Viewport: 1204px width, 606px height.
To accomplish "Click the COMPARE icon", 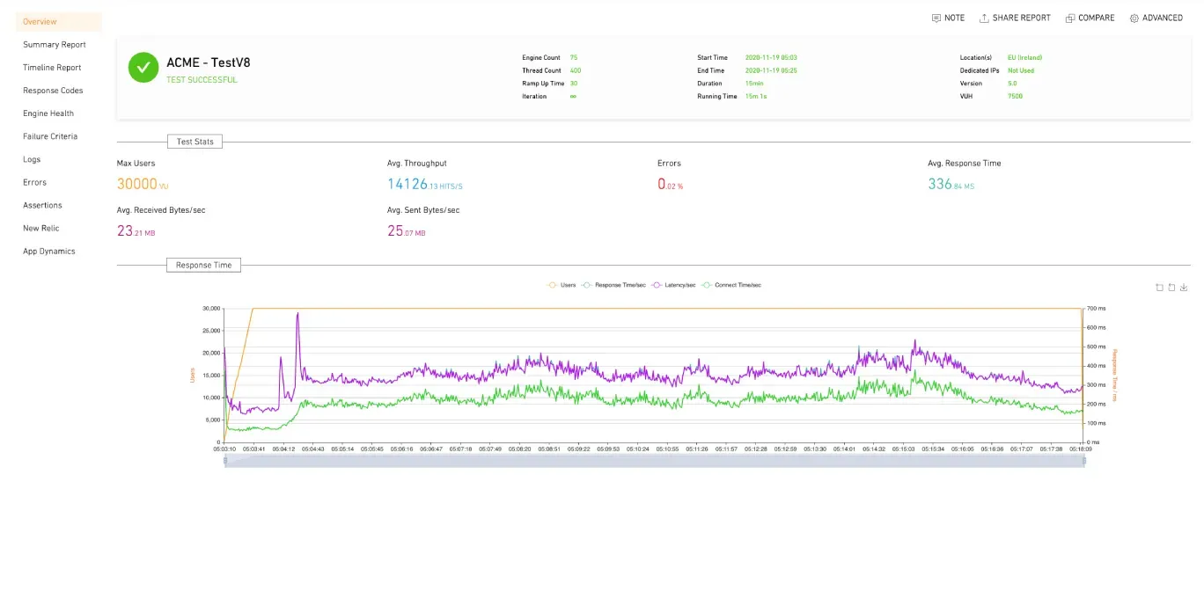I will 1070,18.
